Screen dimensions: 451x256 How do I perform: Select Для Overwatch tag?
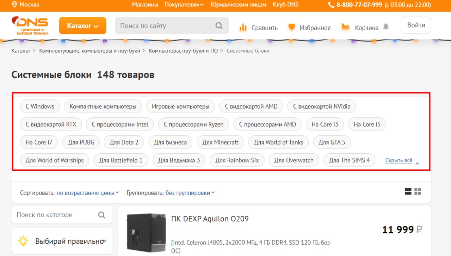pos(294,160)
